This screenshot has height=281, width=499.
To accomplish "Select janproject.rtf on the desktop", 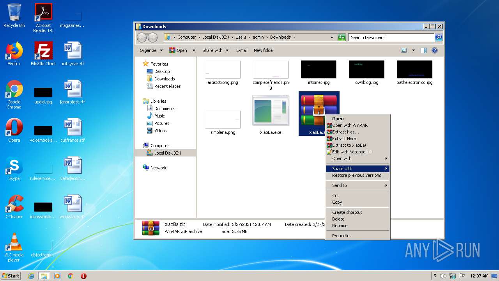I will (x=73, y=92).
